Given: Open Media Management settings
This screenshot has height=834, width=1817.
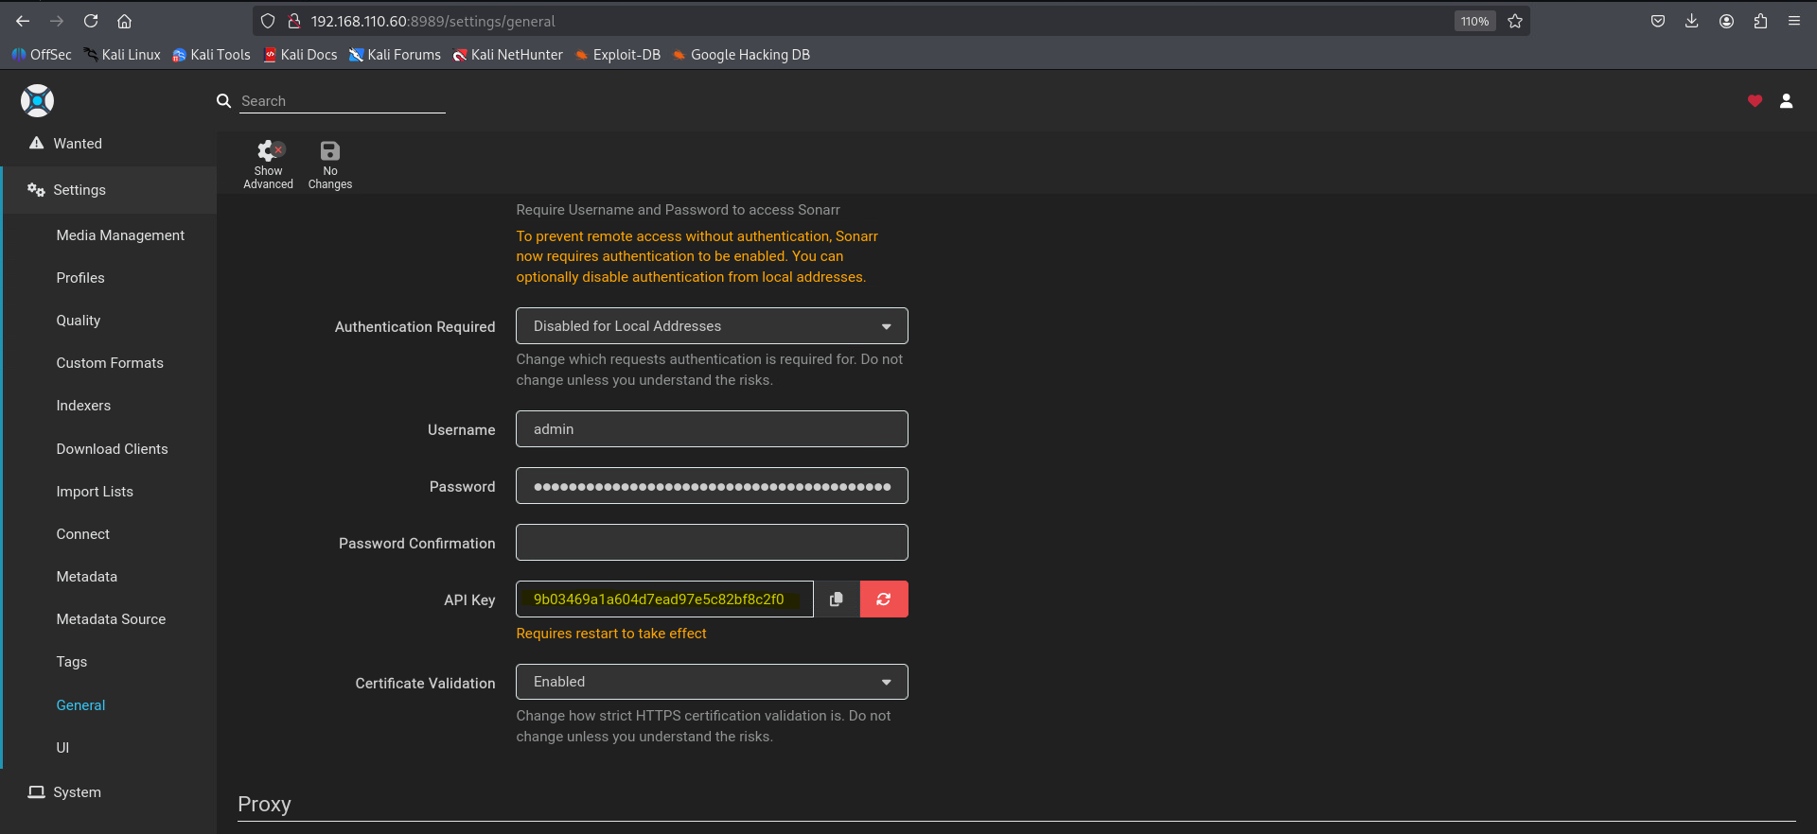Looking at the screenshot, I should point(120,235).
